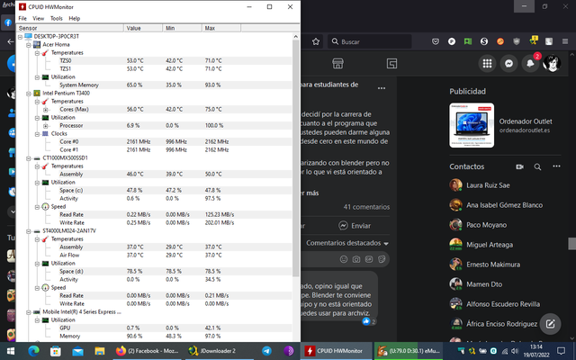The image size is (576, 360).
Task: Collapse the Acer Homa node
Action: click(29, 45)
